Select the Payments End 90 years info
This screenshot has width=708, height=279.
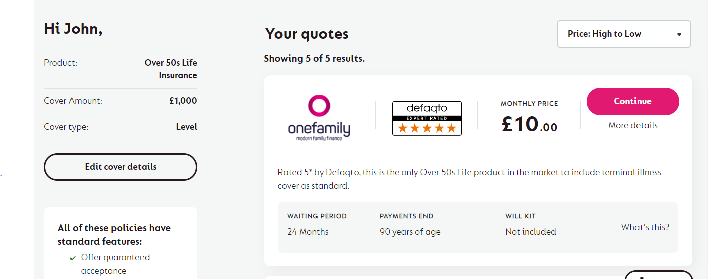point(410,224)
